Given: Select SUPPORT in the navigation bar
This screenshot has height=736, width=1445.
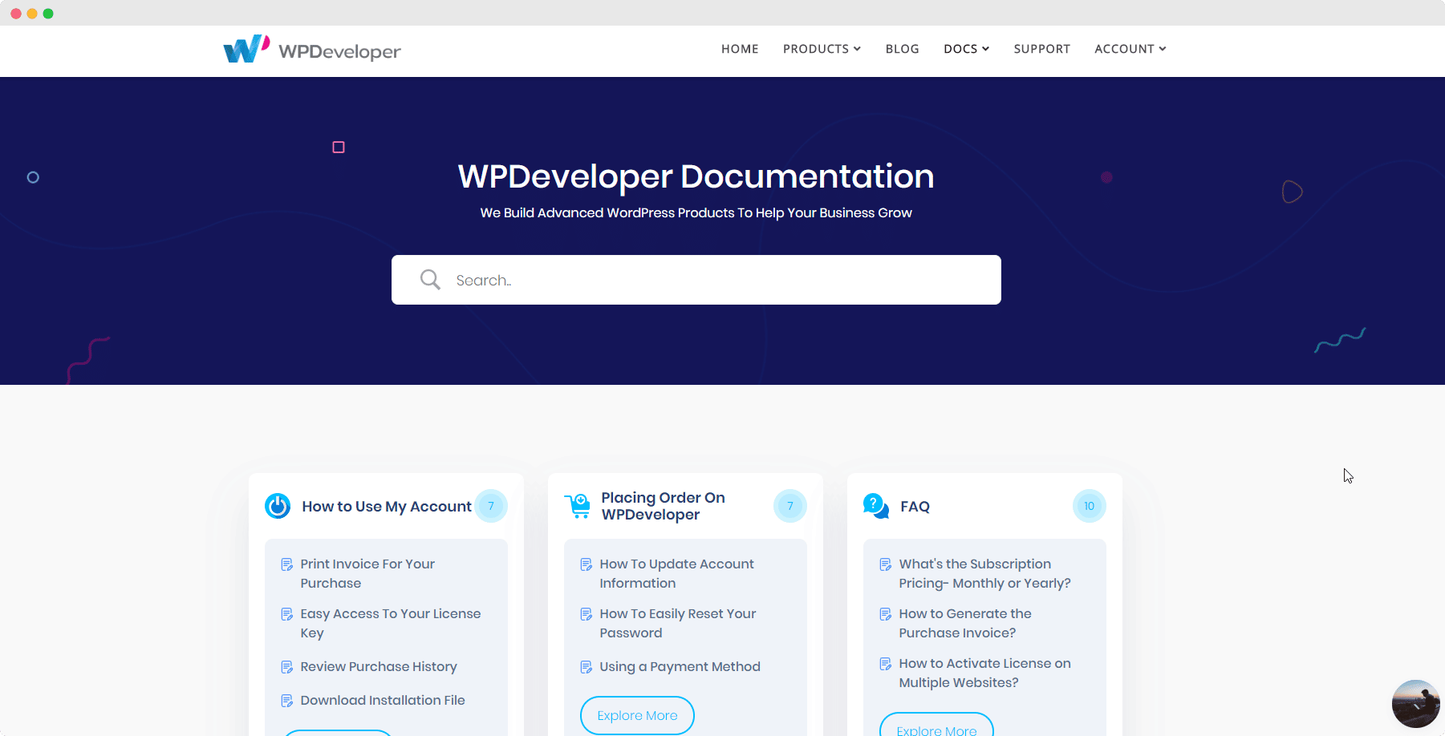Looking at the screenshot, I should (1041, 49).
